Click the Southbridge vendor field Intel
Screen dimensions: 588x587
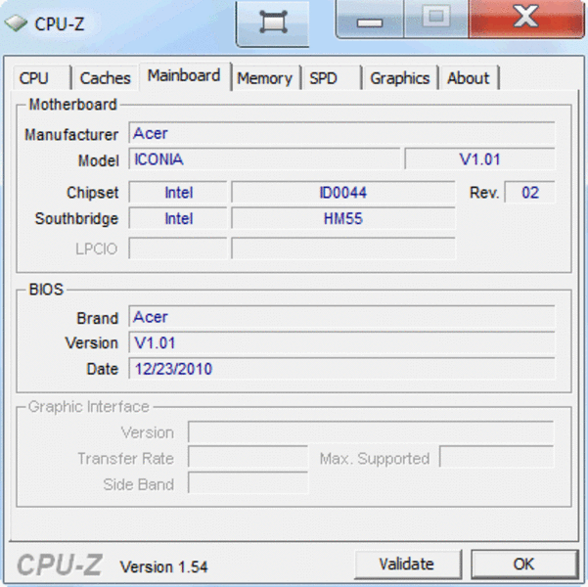click(178, 218)
